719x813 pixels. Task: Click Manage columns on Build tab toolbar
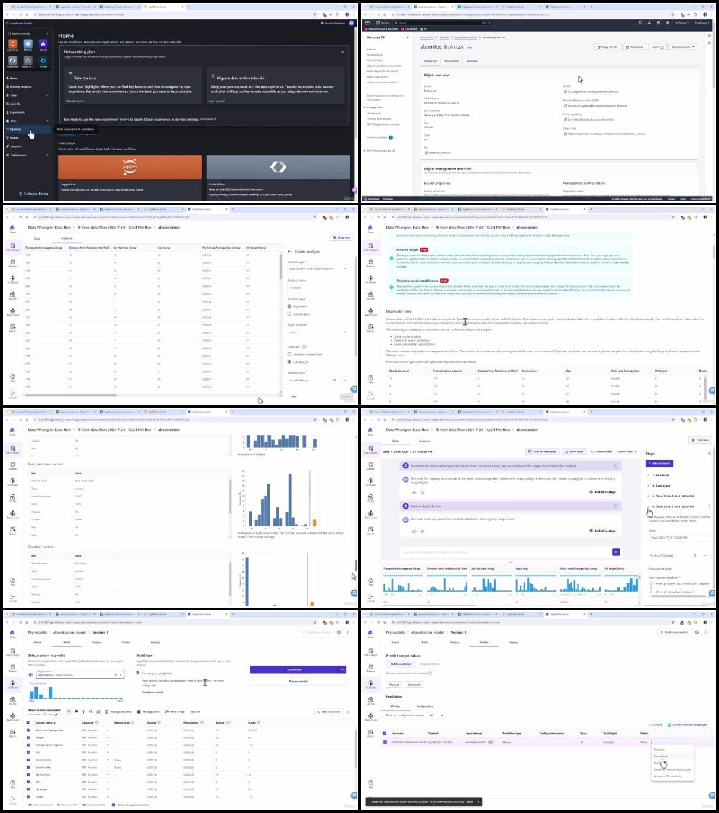(x=118, y=712)
